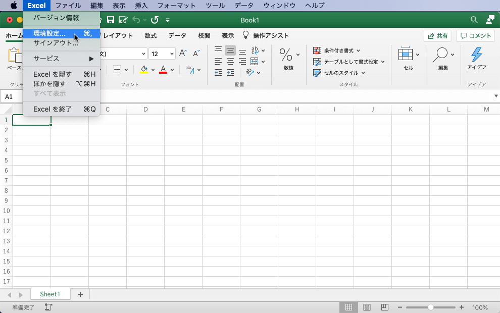Click the Orientation ab arrow icon
Screen dimensions: 500x313
point(250,73)
